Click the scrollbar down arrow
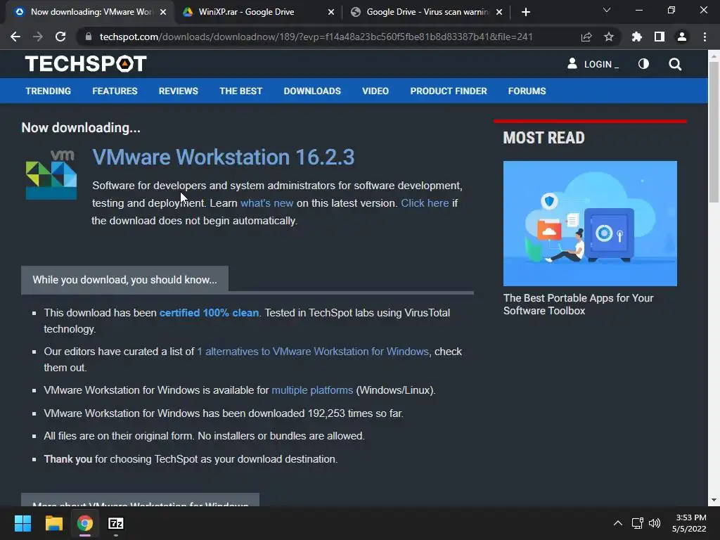720x540 pixels. tap(714, 500)
